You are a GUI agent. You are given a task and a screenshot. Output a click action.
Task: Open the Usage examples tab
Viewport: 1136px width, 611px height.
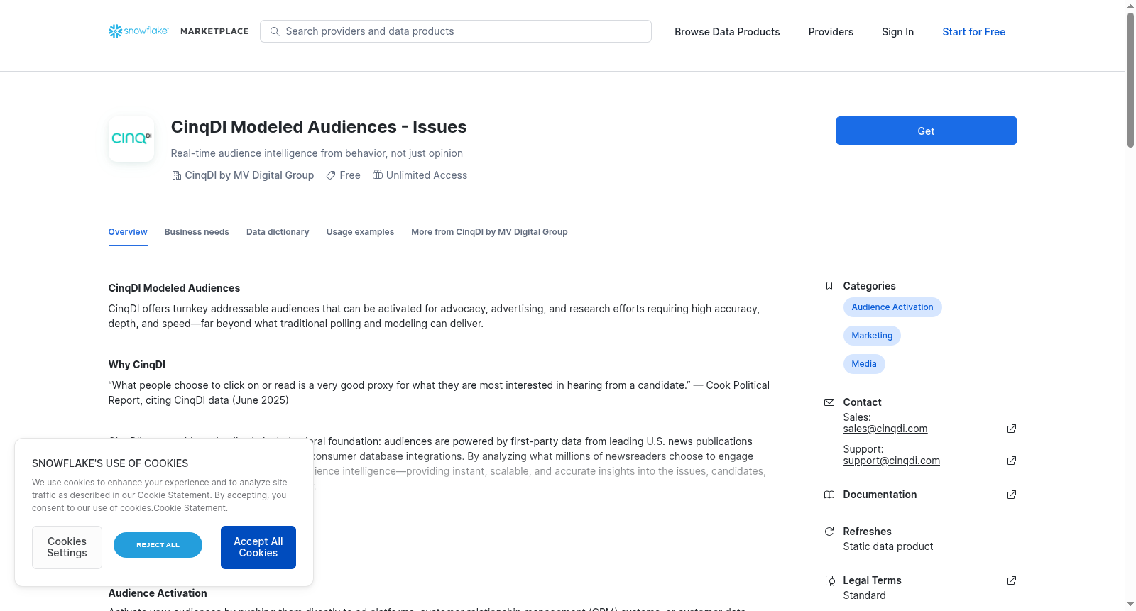(360, 232)
